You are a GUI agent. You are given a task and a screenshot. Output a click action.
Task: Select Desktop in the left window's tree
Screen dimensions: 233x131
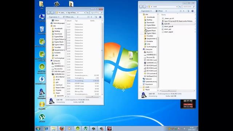57,31
